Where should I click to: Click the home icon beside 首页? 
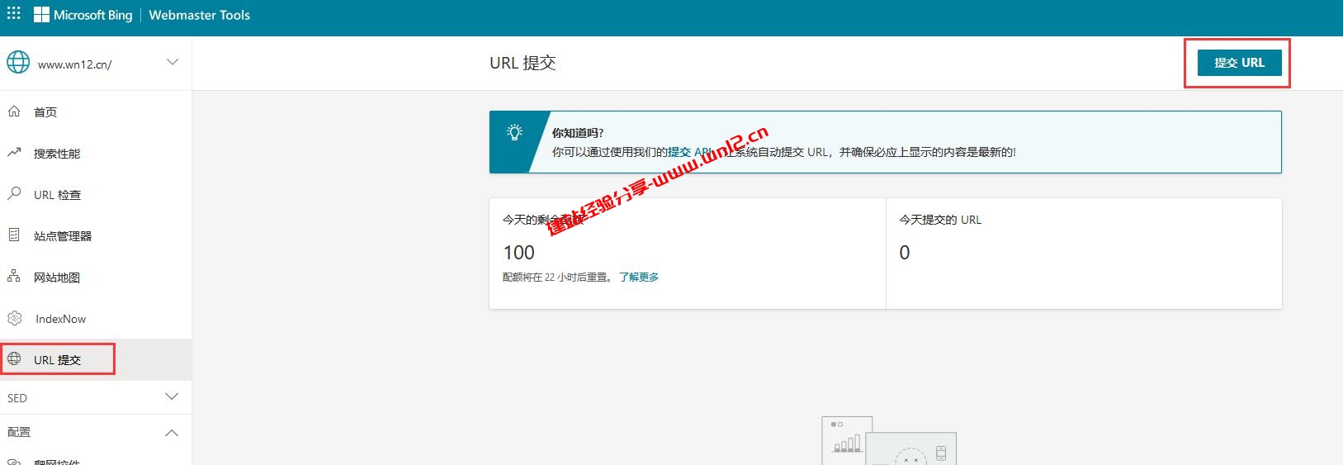coord(14,112)
